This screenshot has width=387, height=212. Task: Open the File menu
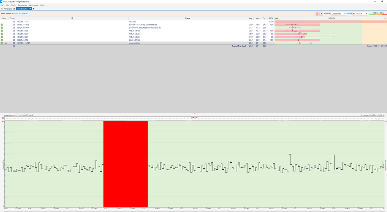(2, 5)
